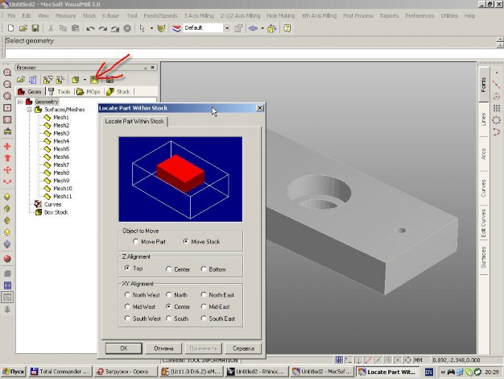Select Mesh5 in the geometry tree

[x=61, y=149]
